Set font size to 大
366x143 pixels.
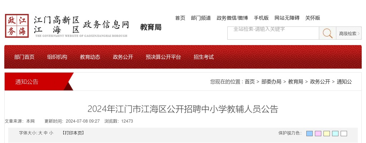[x=40, y=133]
